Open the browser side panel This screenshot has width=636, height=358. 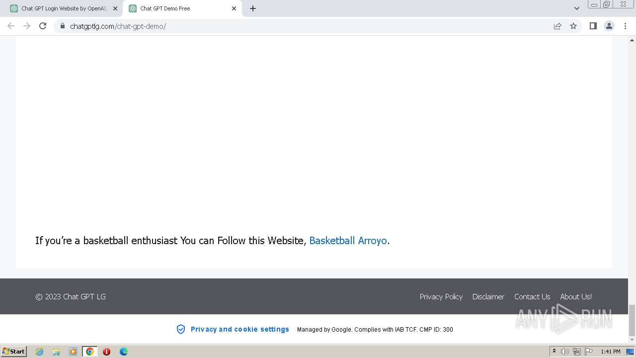593,26
